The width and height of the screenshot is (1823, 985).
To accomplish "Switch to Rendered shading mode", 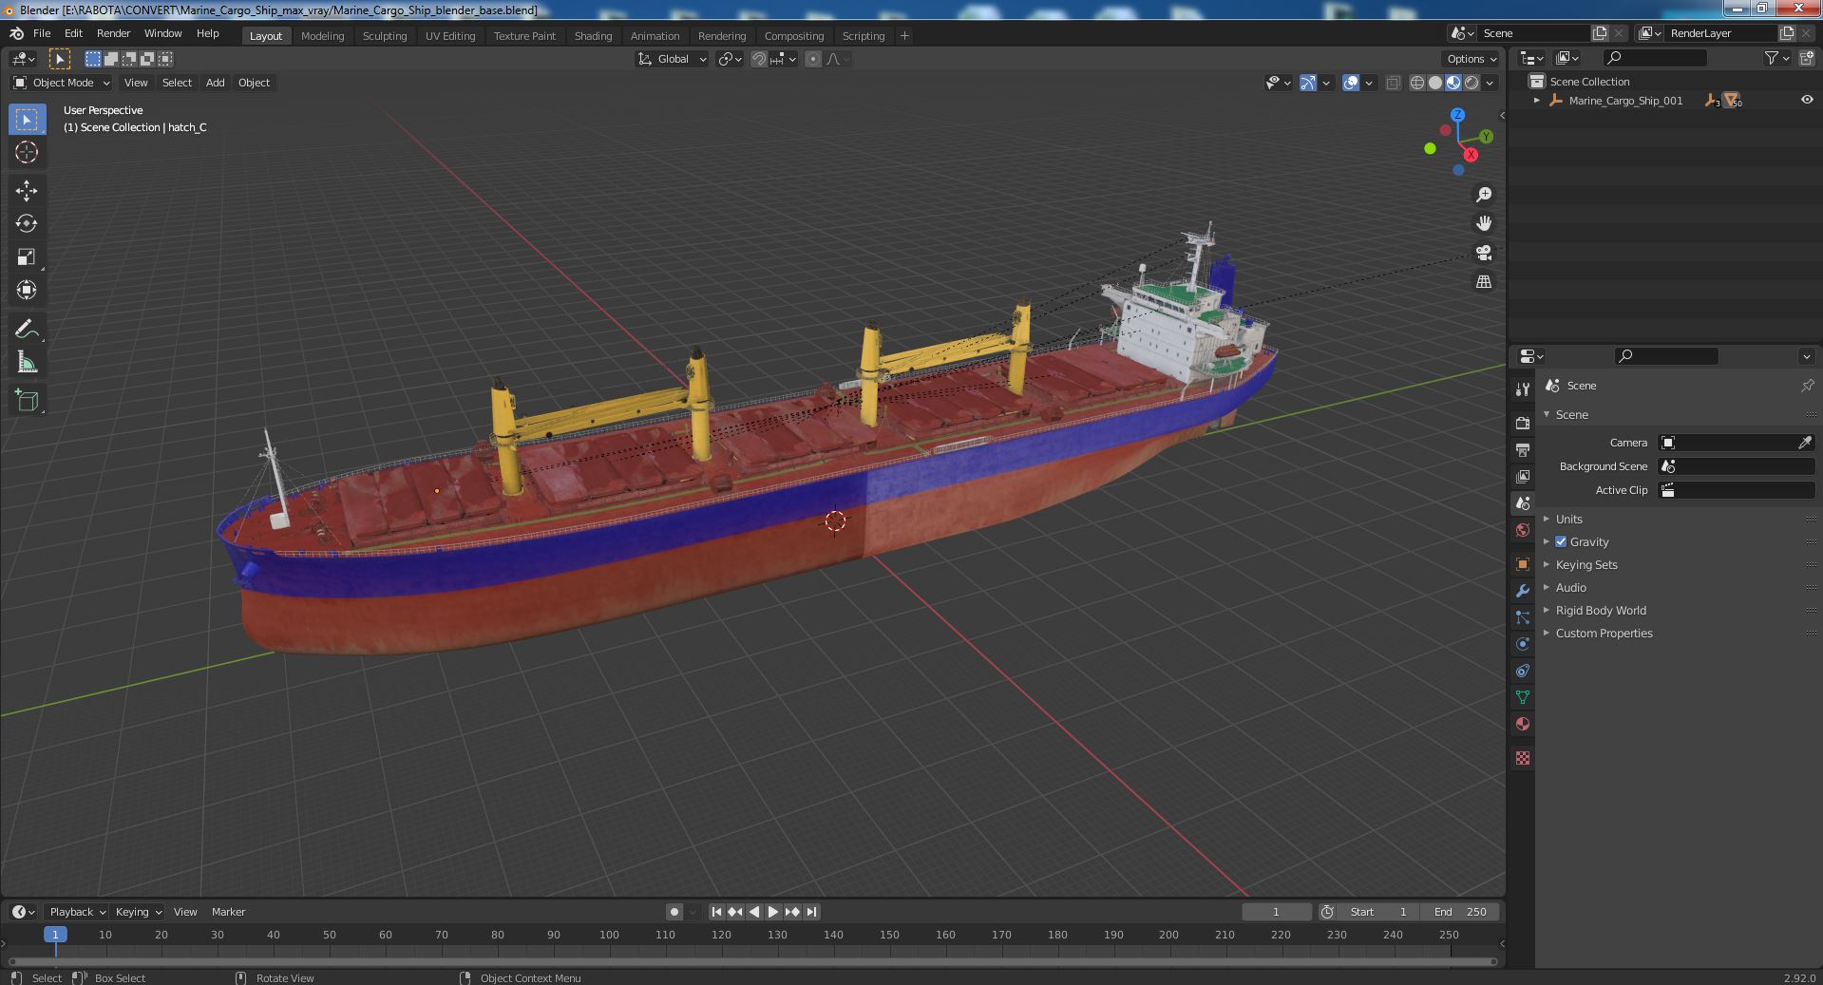I will point(1472,83).
